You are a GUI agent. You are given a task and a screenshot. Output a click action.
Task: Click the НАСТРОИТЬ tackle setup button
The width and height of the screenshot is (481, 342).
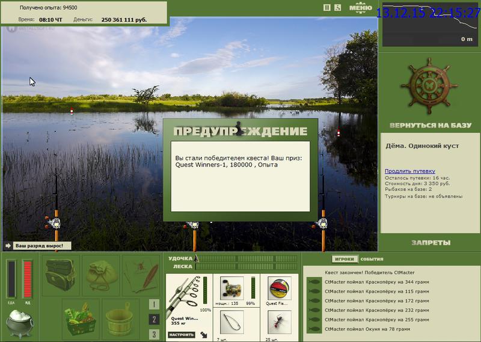pos(181,335)
